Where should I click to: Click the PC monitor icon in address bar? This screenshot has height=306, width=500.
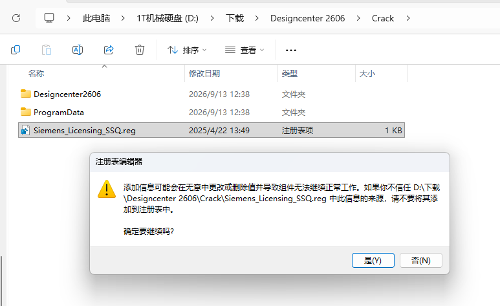(49, 18)
